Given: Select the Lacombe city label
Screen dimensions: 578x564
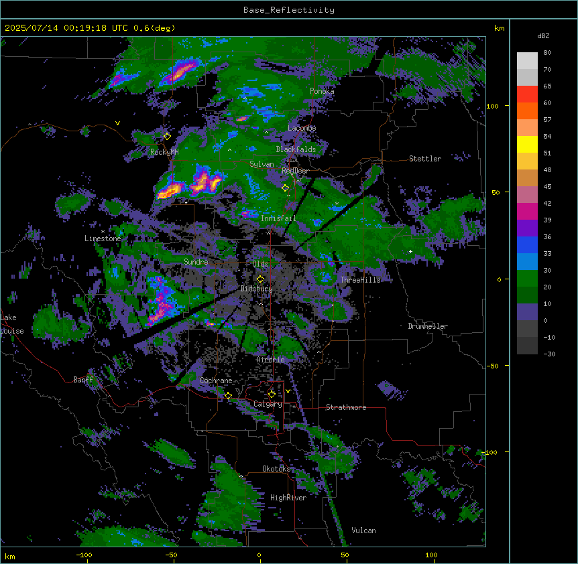Looking at the screenshot, I should 302,128.
